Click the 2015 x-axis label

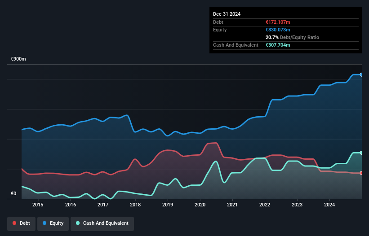tap(38, 205)
